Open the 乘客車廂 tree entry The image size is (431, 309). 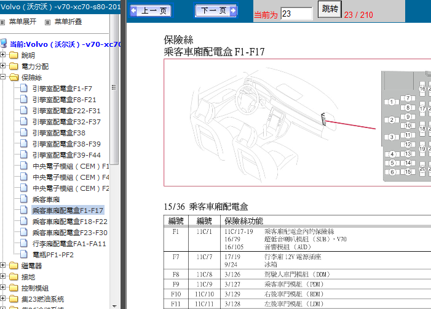coord(46,199)
